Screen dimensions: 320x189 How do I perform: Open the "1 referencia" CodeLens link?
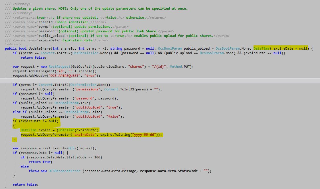[x=13, y=44]
